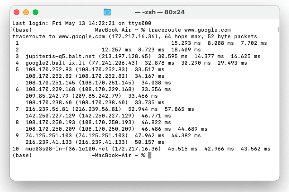Click the block cursor at the prompt
The width and height of the screenshot is (289, 192).
click(x=149, y=155)
